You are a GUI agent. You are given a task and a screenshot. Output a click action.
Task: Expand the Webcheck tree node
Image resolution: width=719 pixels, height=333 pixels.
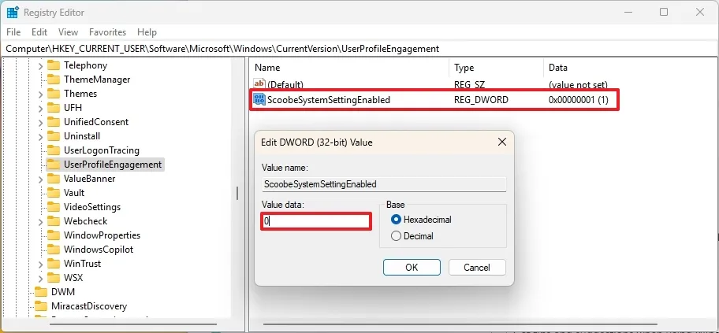40,221
